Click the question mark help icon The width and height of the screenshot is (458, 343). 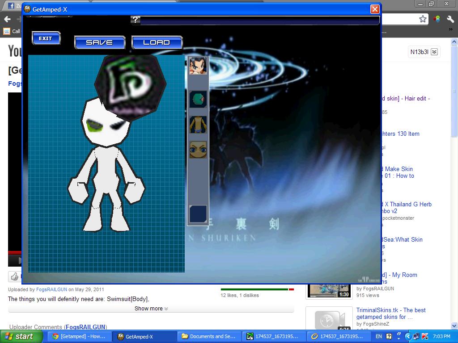135,20
